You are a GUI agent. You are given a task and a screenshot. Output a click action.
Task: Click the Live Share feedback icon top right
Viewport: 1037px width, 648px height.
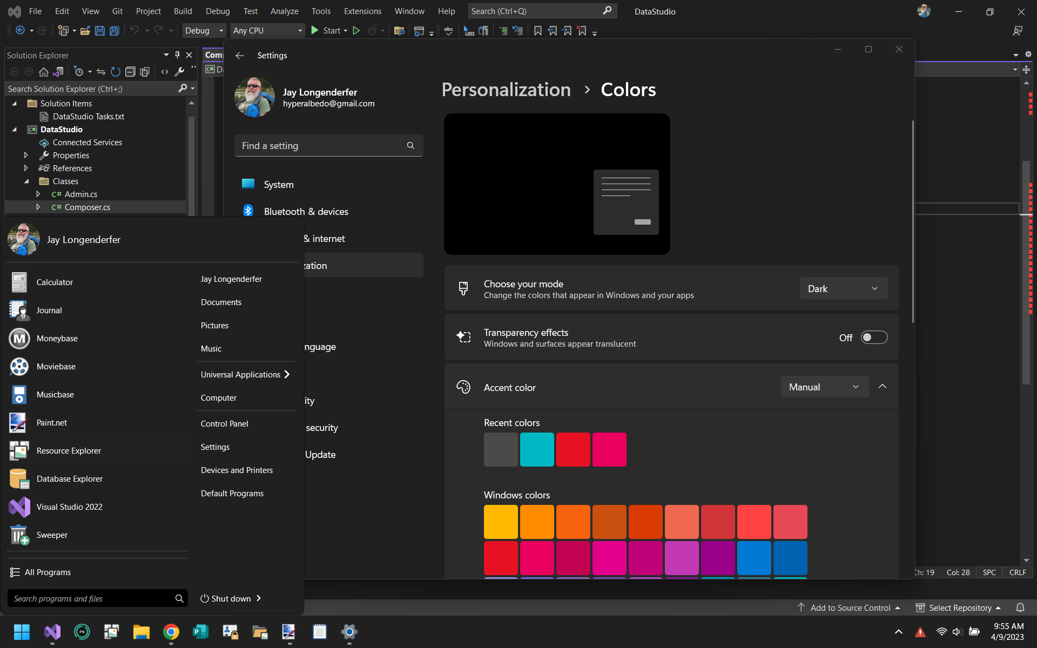(1018, 31)
